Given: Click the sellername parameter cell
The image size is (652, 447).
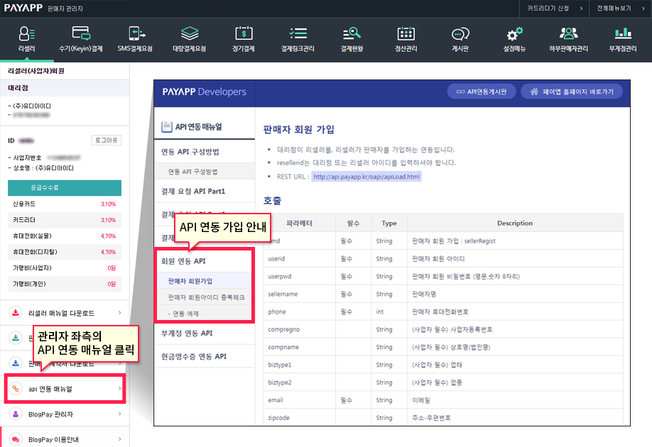Looking at the screenshot, I should pos(300,294).
